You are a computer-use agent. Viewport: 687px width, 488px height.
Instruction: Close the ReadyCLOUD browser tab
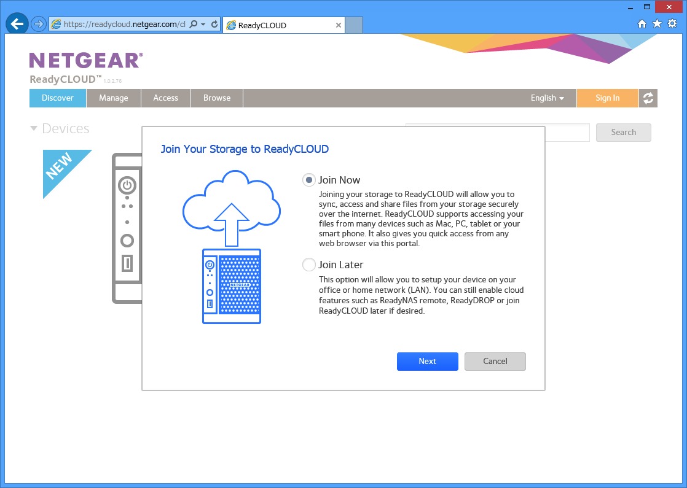[x=339, y=25]
